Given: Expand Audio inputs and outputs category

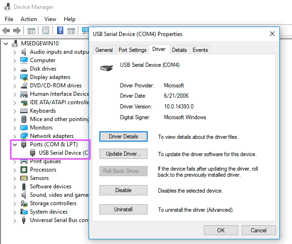Looking at the screenshot, I should point(15,52).
